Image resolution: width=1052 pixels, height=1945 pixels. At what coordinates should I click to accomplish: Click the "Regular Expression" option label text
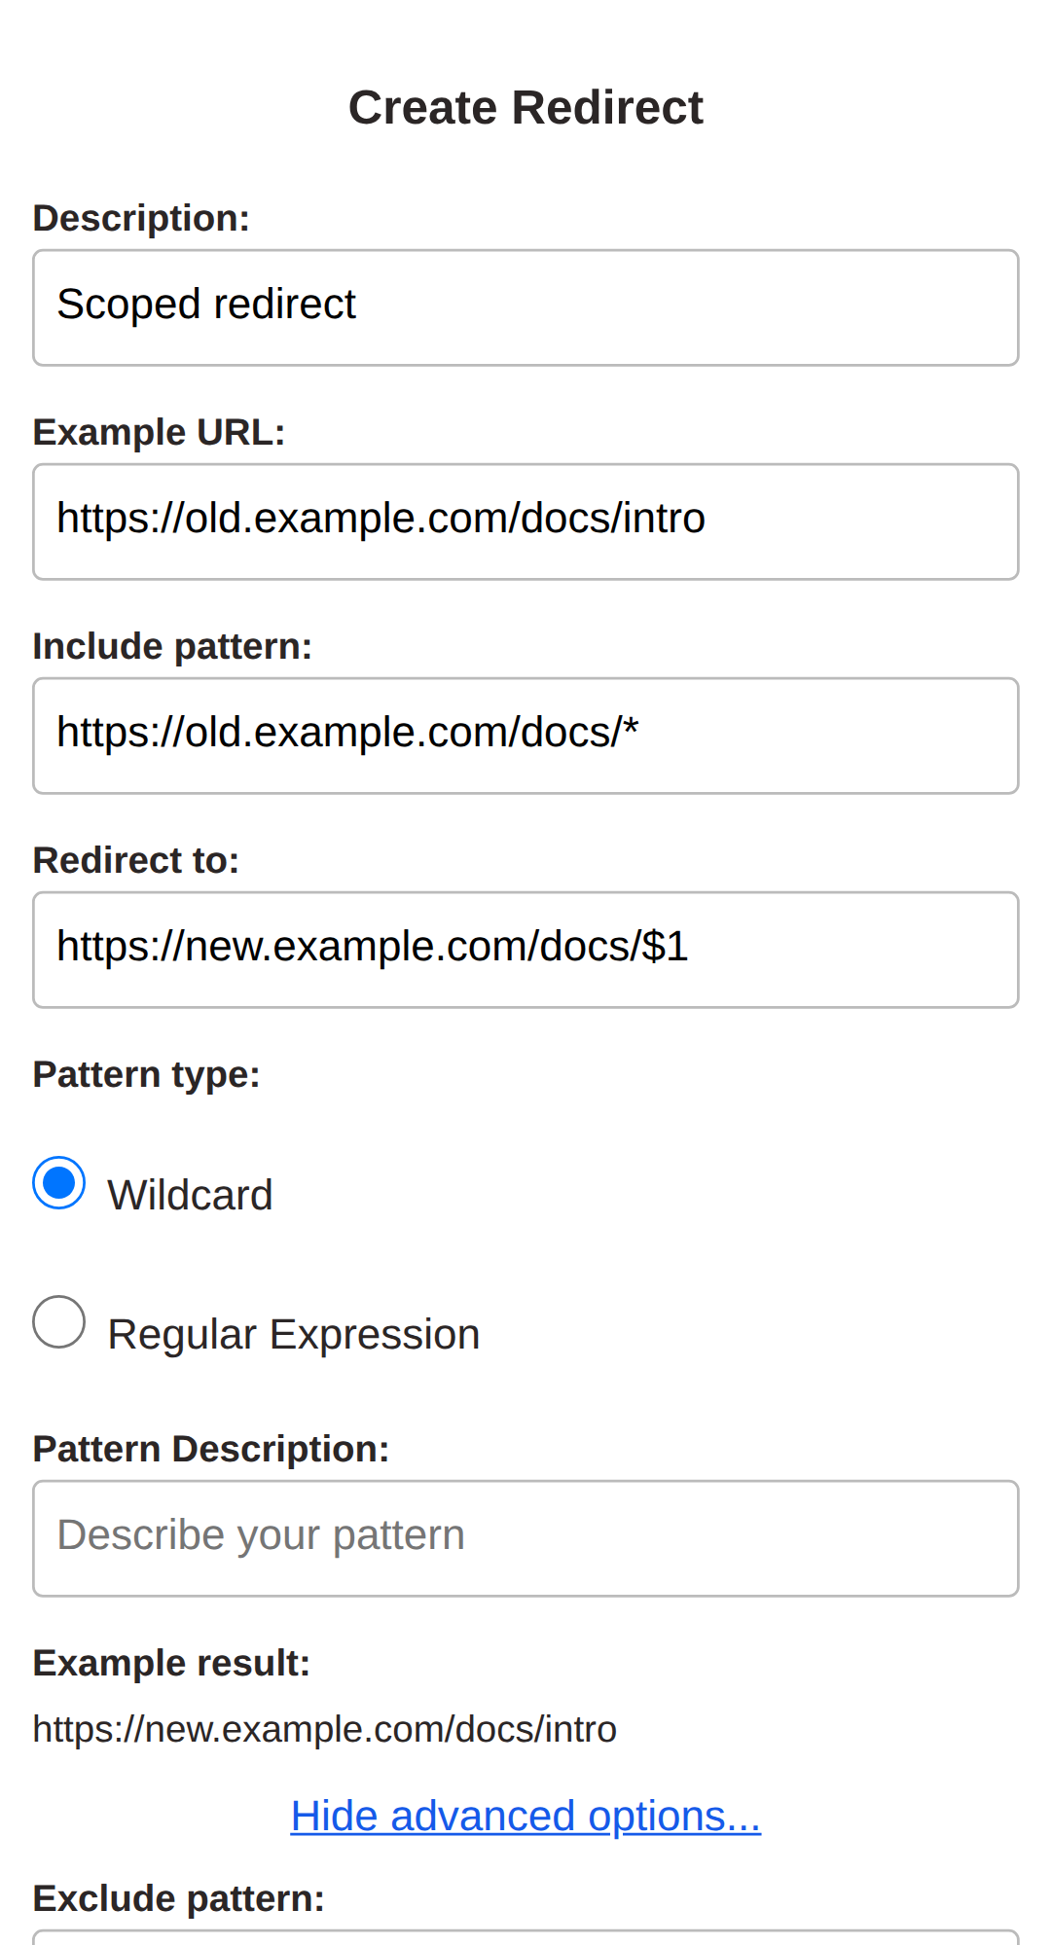point(293,1334)
